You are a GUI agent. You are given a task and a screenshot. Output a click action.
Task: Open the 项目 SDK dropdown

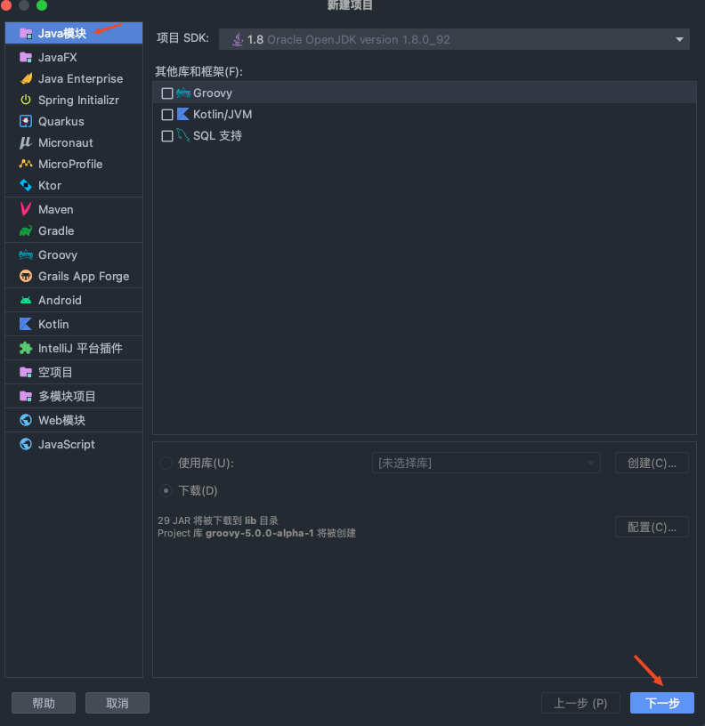(454, 39)
